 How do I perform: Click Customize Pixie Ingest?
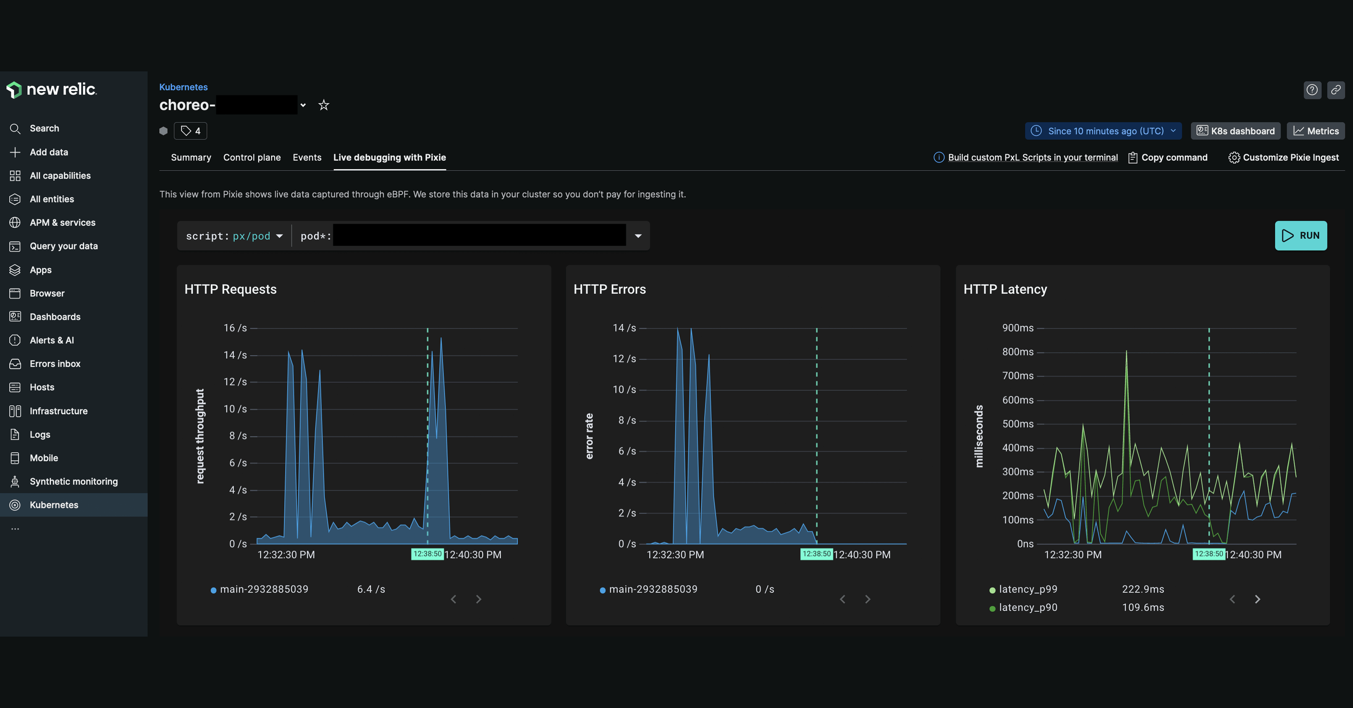coord(1284,157)
